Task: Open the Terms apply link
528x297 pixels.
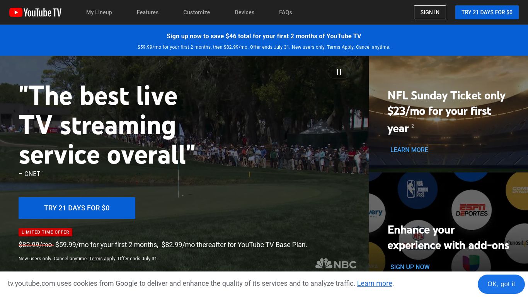Action: point(102,259)
